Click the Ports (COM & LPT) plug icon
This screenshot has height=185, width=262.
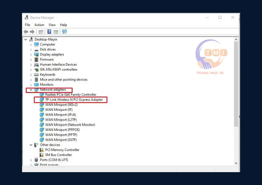point(37,160)
